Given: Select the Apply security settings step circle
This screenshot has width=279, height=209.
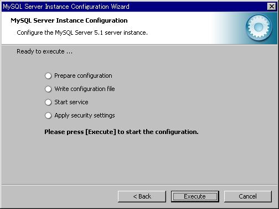Looking at the screenshot, I should 48,115.
